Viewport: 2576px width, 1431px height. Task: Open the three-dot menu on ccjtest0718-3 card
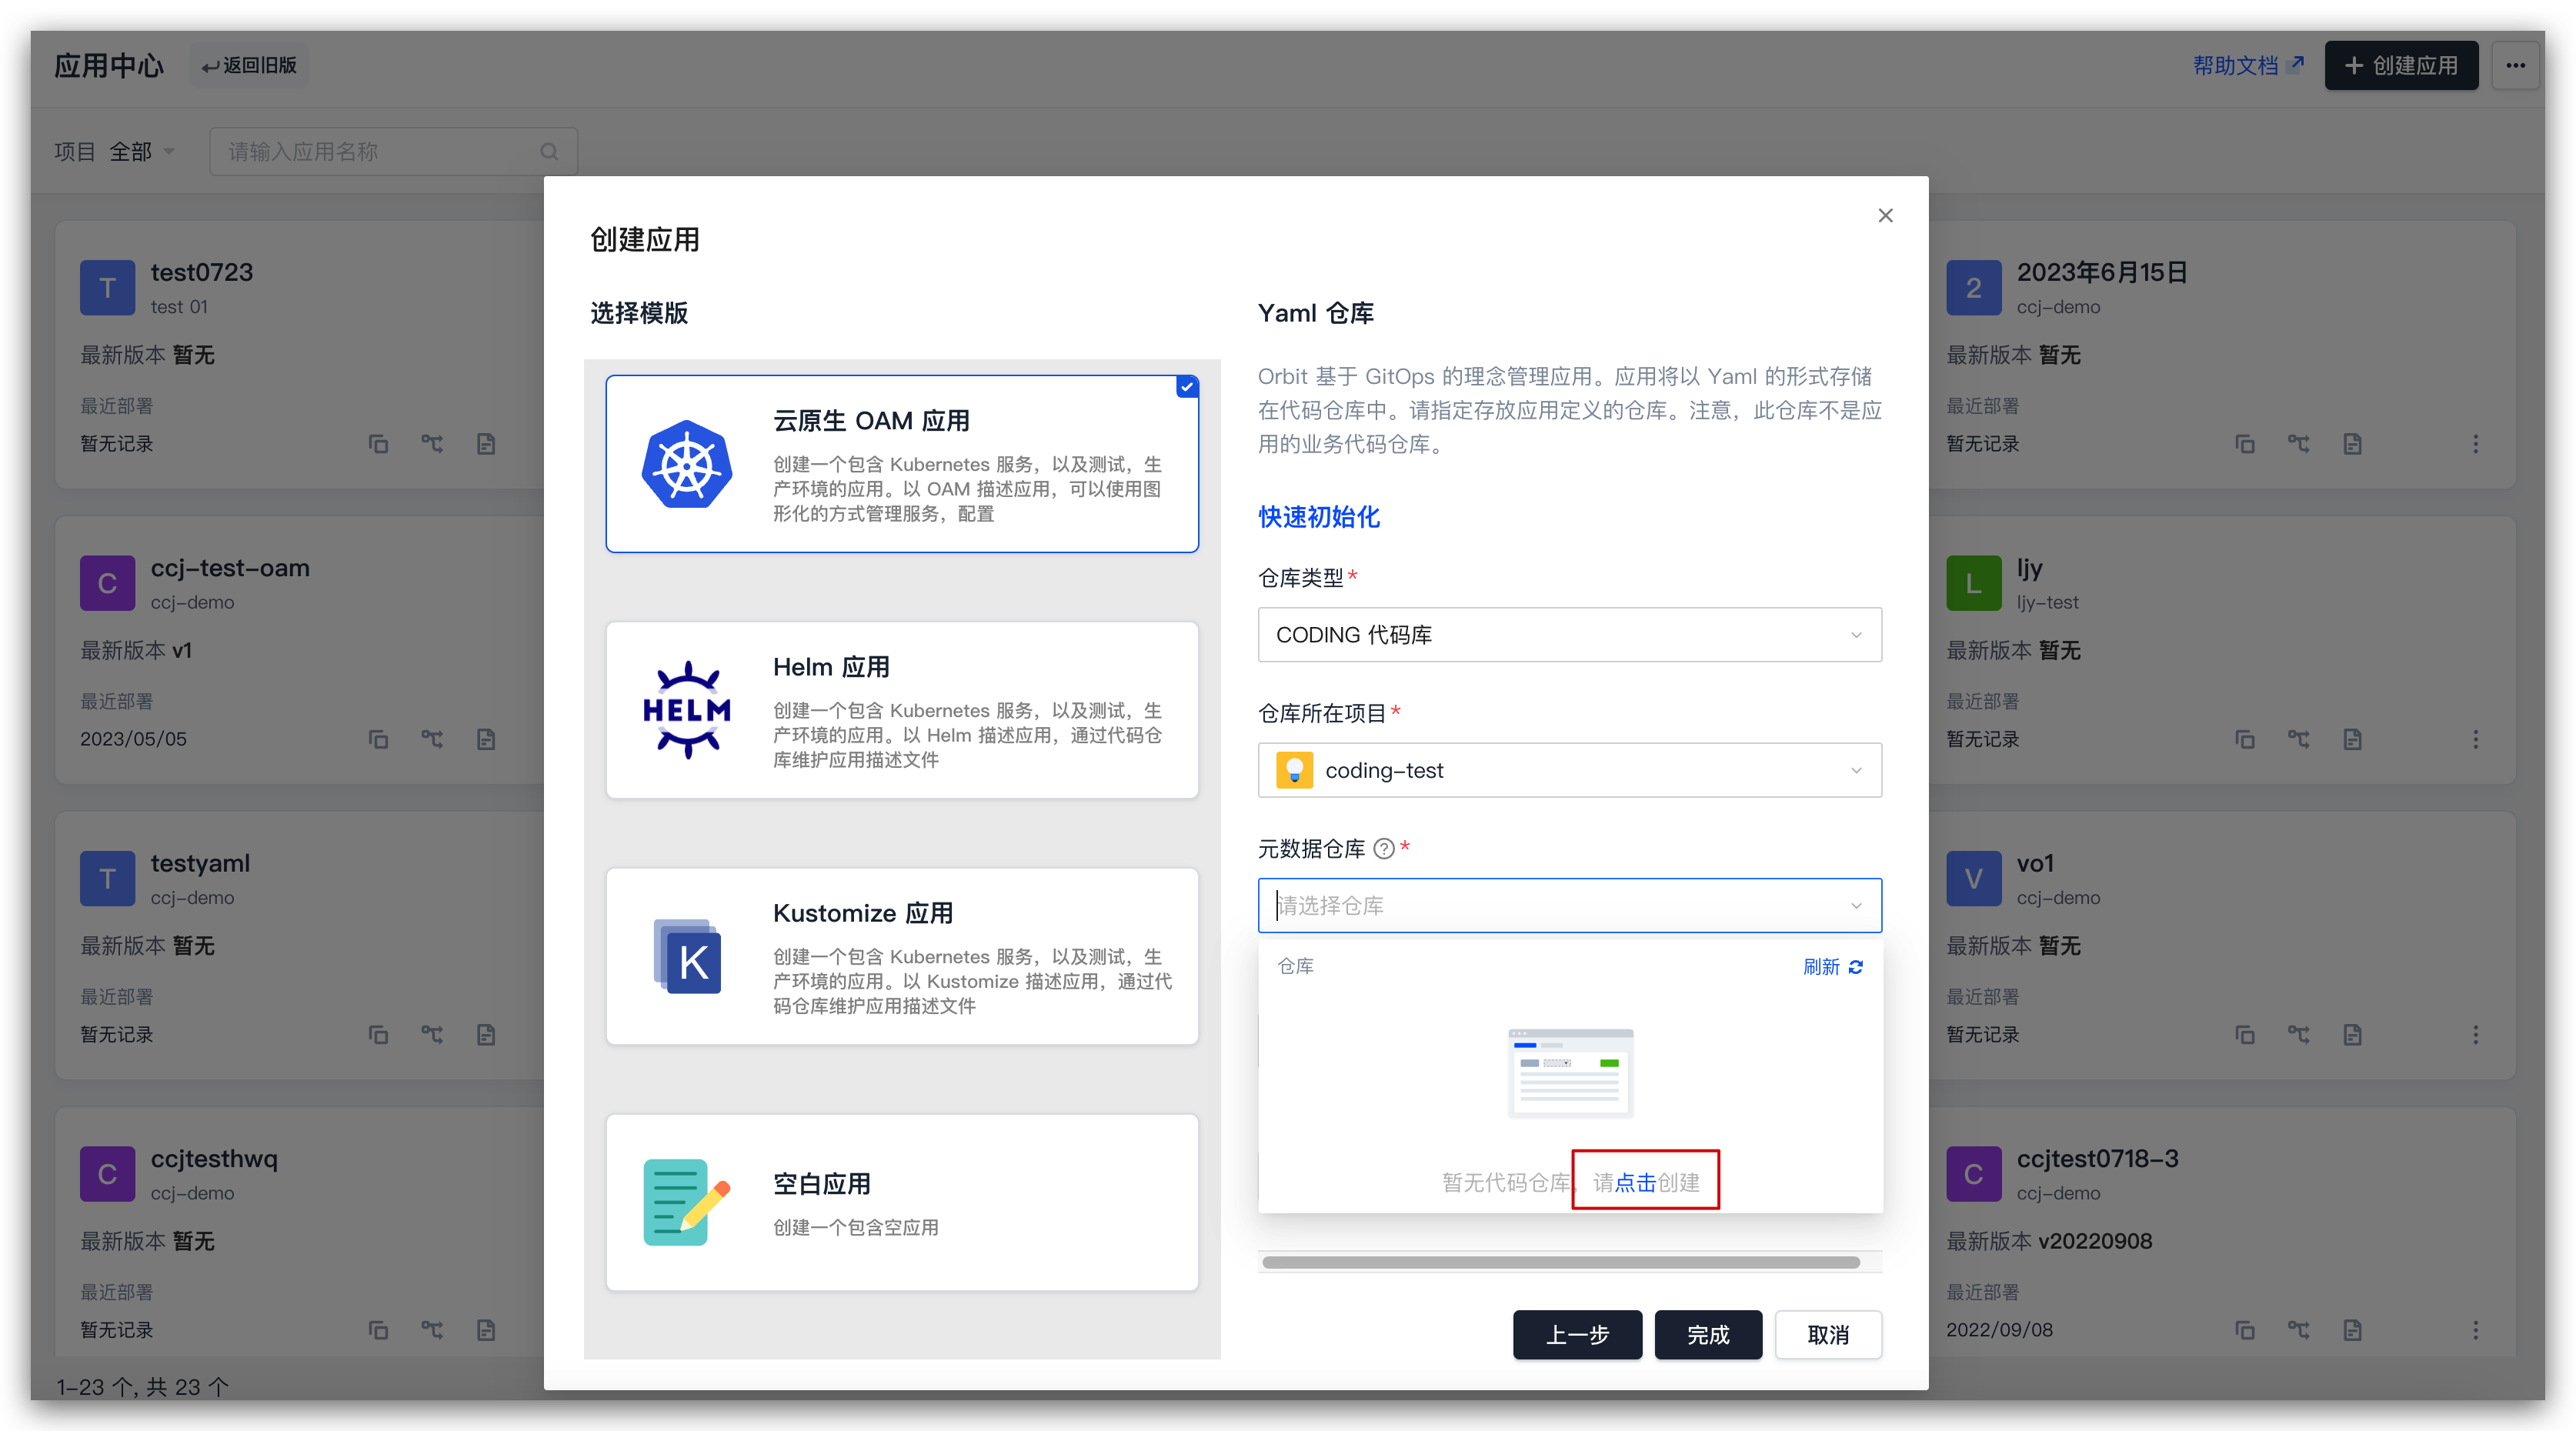tap(2476, 1330)
